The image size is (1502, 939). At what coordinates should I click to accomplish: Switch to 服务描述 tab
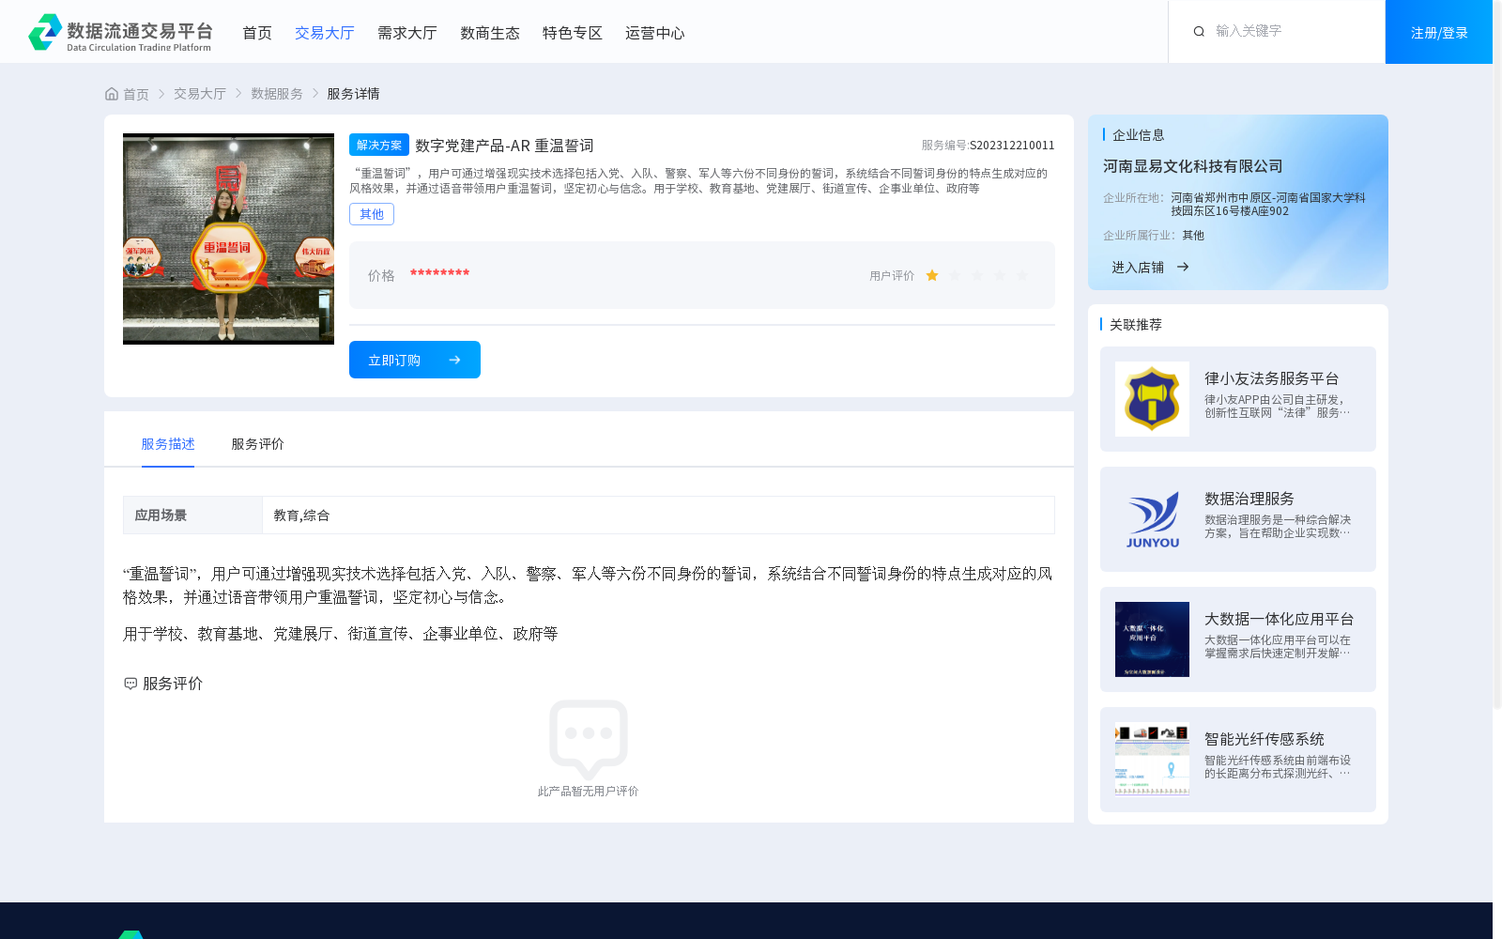pyautogui.click(x=168, y=444)
